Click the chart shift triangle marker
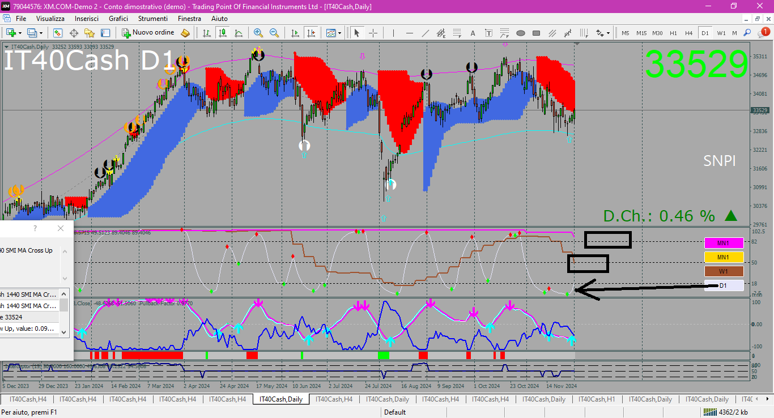The width and height of the screenshot is (774, 418). pyautogui.click(x=577, y=44)
